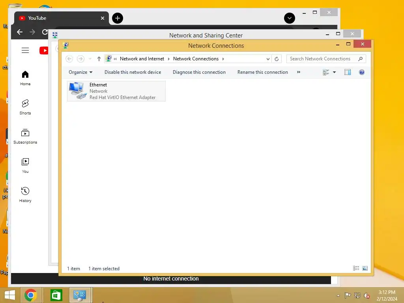Click the network tray icon
The image size is (404, 303).
click(357, 295)
